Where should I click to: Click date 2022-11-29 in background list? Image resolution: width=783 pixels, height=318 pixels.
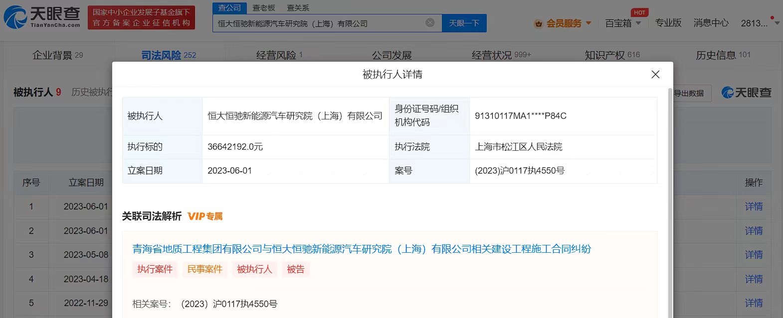point(86,303)
